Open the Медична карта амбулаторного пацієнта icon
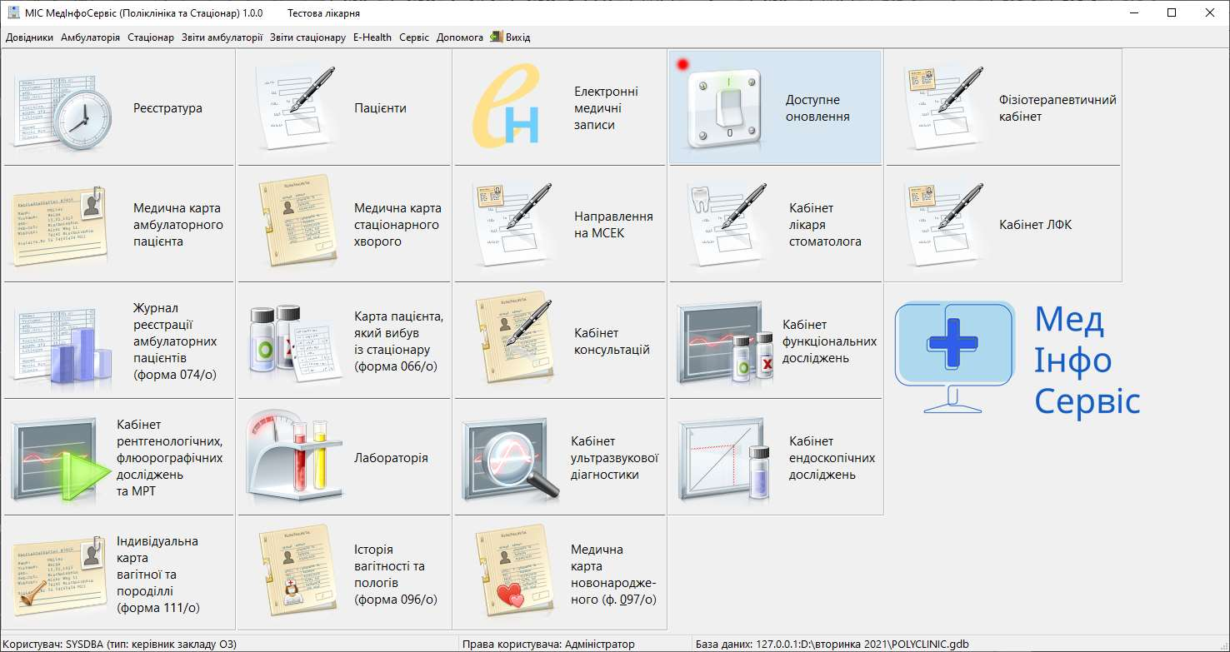The image size is (1230, 652). (x=60, y=224)
